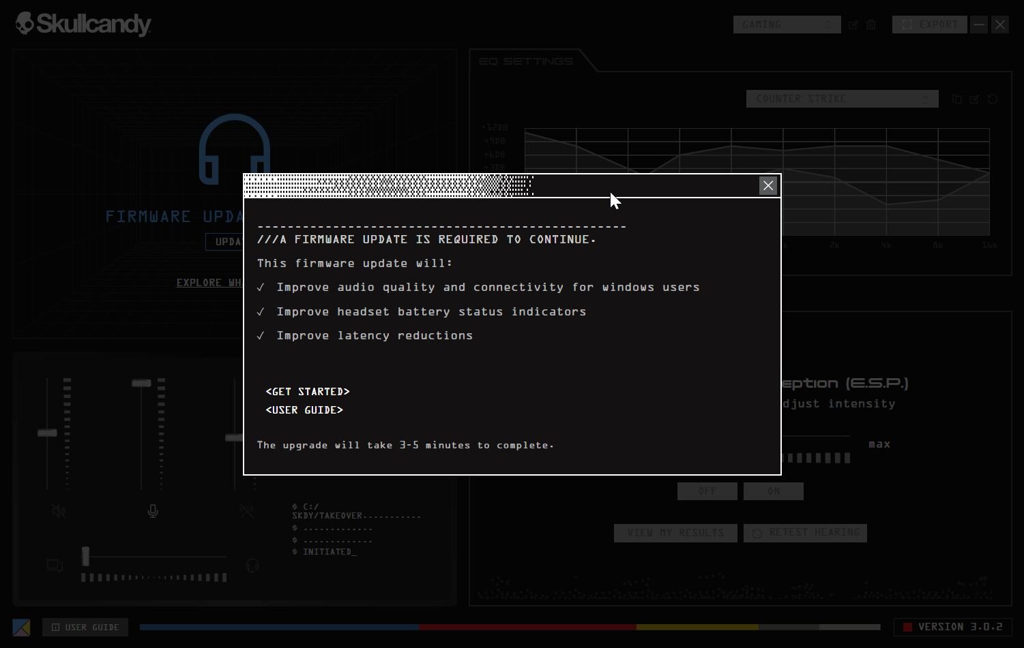Click the edit icon next to the GAMING dropdown
1024x648 pixels.
(x=853, y=25)
